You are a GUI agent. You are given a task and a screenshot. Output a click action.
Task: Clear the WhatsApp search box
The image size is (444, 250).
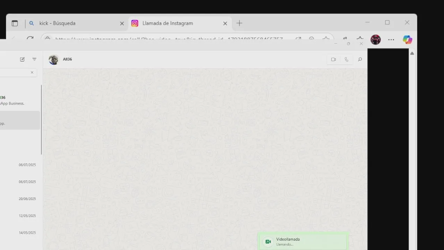pos(32,73)
